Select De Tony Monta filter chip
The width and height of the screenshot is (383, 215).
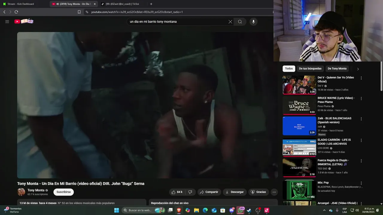[337, 69]
